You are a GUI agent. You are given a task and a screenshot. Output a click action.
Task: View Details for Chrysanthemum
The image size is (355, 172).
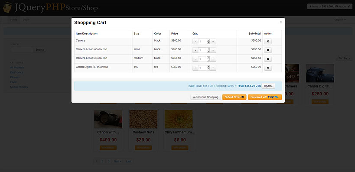tap(180, 148)
